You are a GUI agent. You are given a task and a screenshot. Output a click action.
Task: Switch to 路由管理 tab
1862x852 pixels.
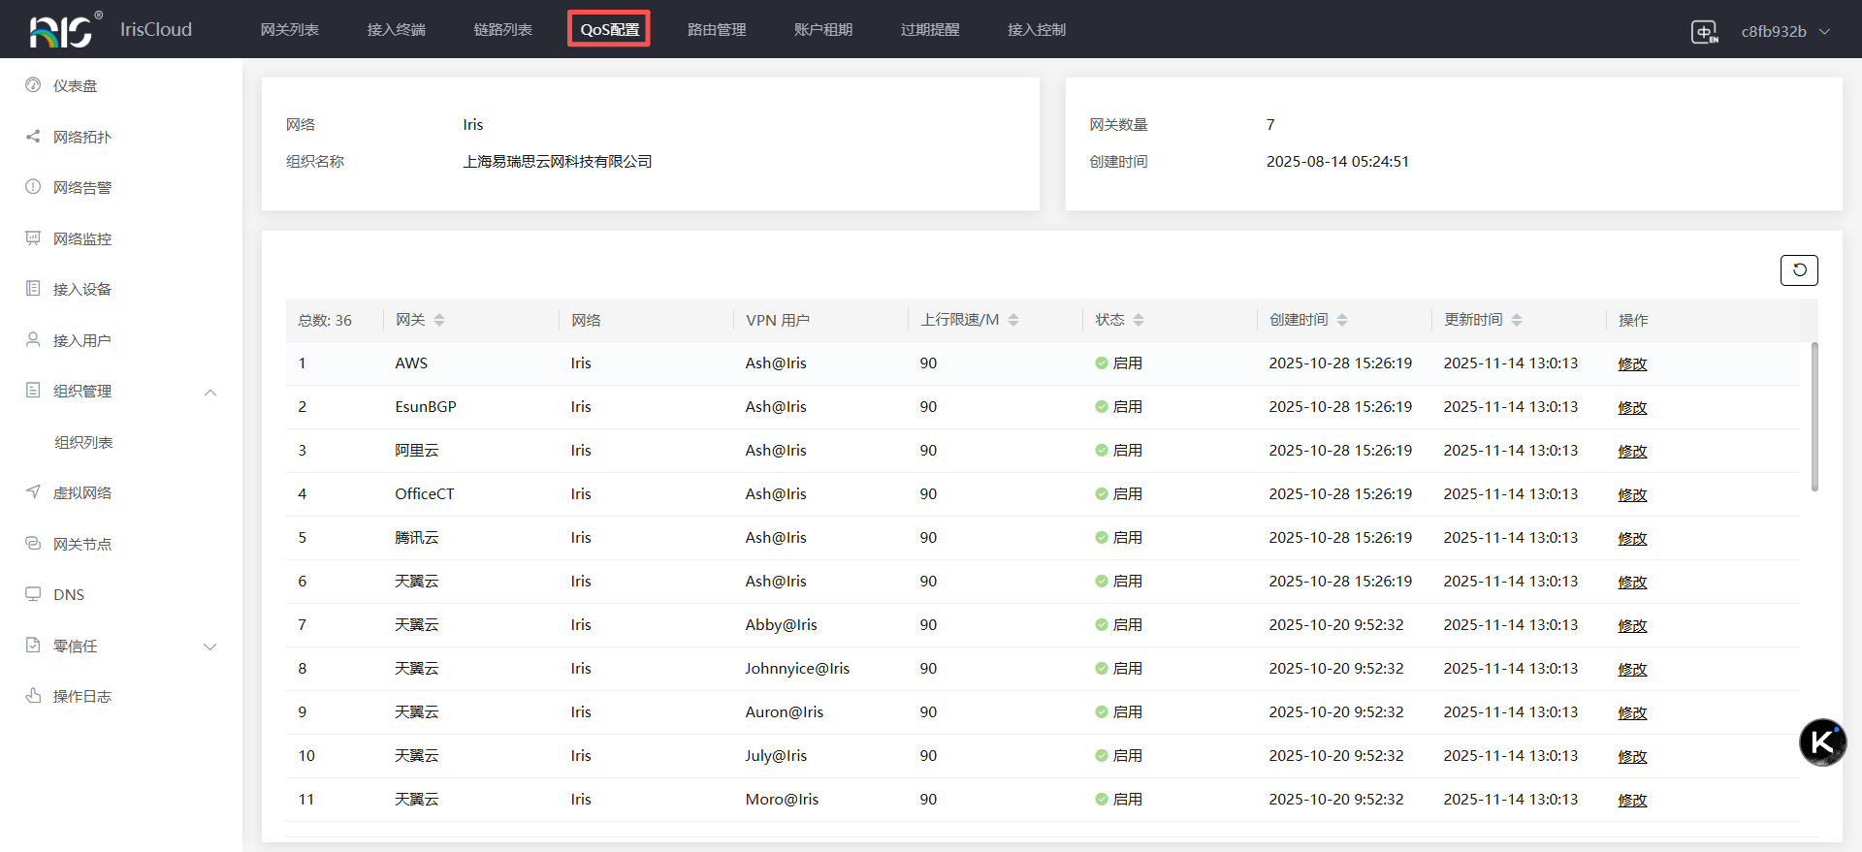[717, 30]
